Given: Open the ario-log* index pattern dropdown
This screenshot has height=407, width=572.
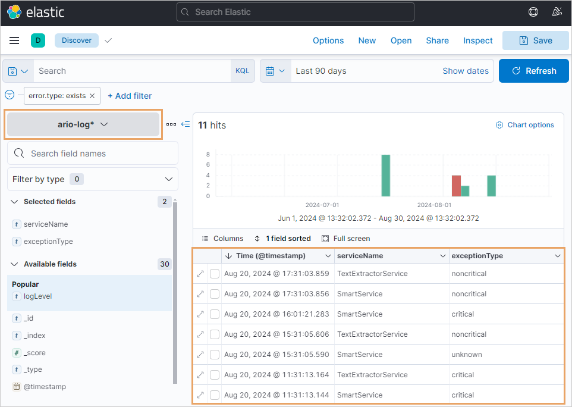Looking at the screenshot, I should (x=83, y=124).
